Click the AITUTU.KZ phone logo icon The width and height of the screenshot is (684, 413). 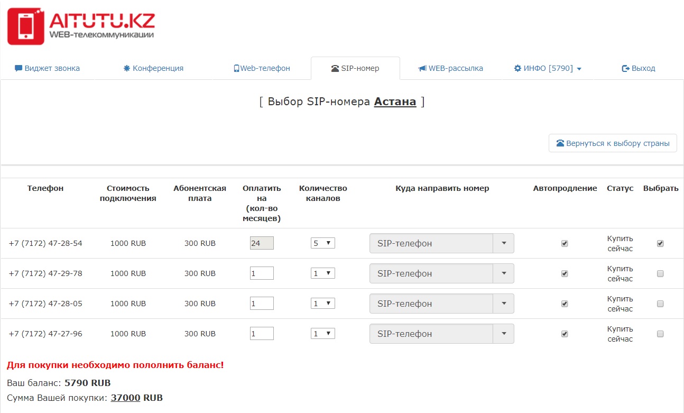(x=25, y=26)
